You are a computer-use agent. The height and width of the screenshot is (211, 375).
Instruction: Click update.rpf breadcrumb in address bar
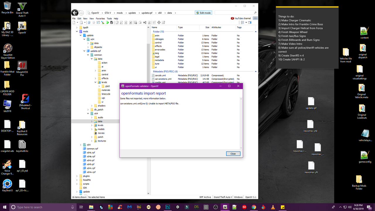point(147,13)
